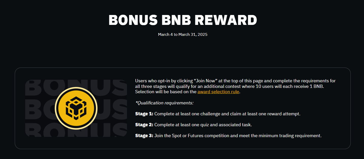Screen dimensions: 364x159
Task: Click the "all three stages" paragraph text
Action: 150,86
